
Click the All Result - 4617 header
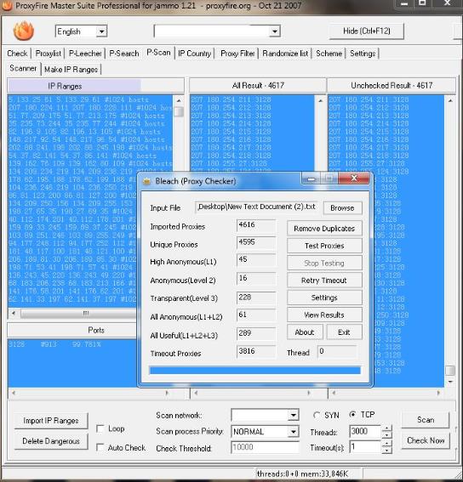(258, 86)
